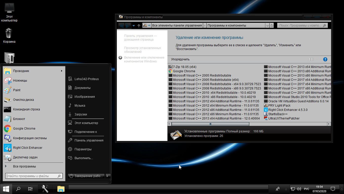The height and width of the screenshot is (194, 344).
Task: Open Командная строка in the Start menu
Action: [x=34, y=109]
